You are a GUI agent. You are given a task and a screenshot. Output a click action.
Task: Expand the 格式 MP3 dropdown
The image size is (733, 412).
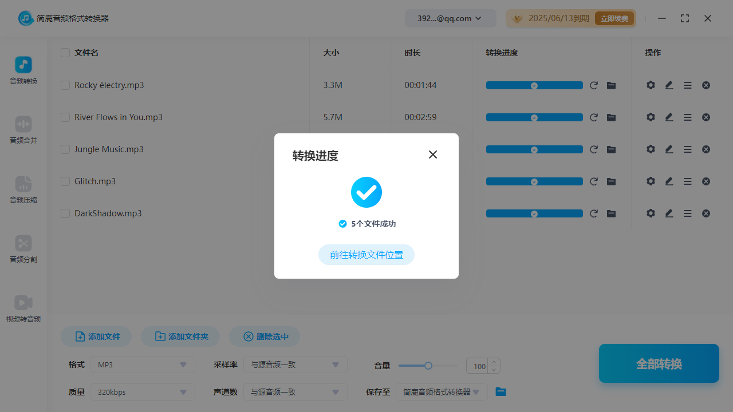click(143, 365)
